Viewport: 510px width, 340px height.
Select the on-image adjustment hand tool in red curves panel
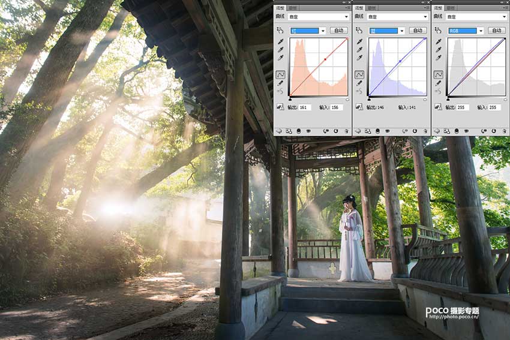click(280, 30)
